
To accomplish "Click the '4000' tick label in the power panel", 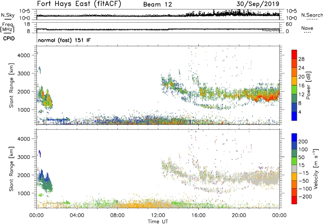I will tap(23, 55).
